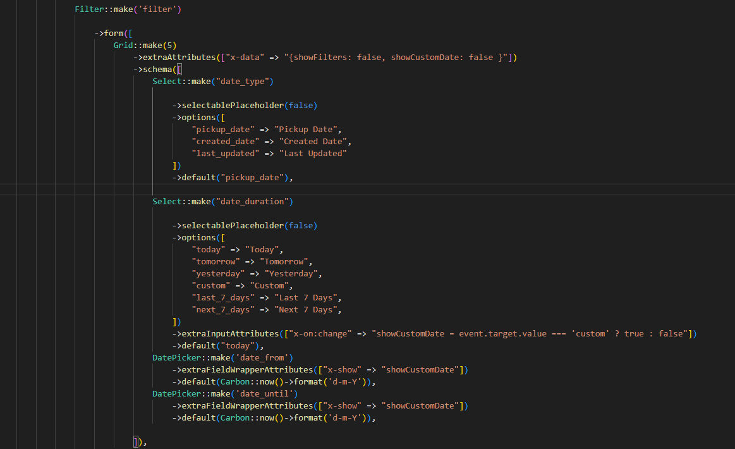Click Select::make("date_type") line
Image resolution: width=735 pixels, height=449 pixels.
click(x=213, y=82)
